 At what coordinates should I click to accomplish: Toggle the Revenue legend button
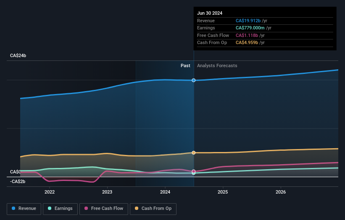pyautogui.click(x=24, y=209)
